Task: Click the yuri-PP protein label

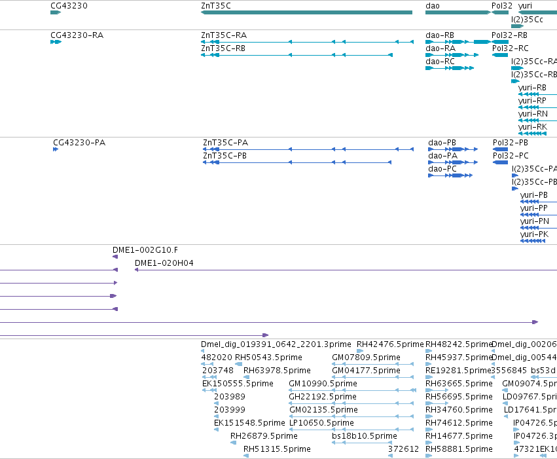Action: 534,208
